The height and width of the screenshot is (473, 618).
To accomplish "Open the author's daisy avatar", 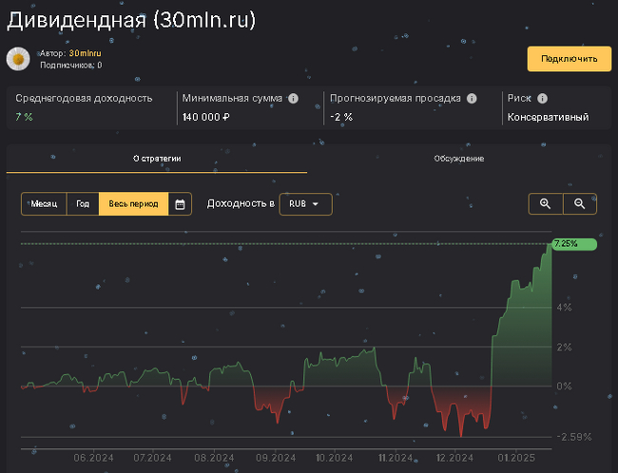I will point(17,59).
